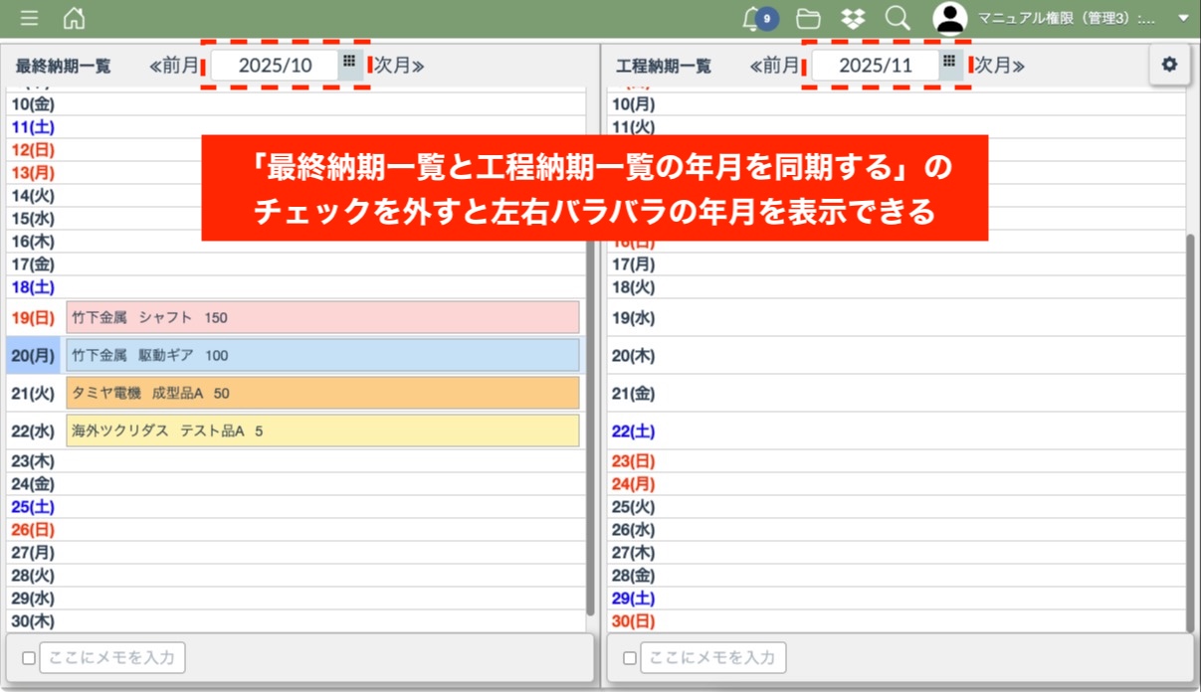The width and height of the screenshot is (1201, 692).
Task: Tick the right panel memo checkbox
Action: pos(630,658)
